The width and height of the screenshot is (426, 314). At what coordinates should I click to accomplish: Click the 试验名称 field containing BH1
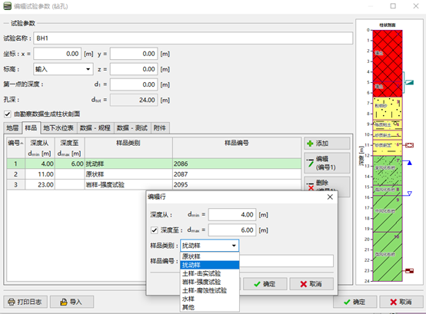coord(193,38)
